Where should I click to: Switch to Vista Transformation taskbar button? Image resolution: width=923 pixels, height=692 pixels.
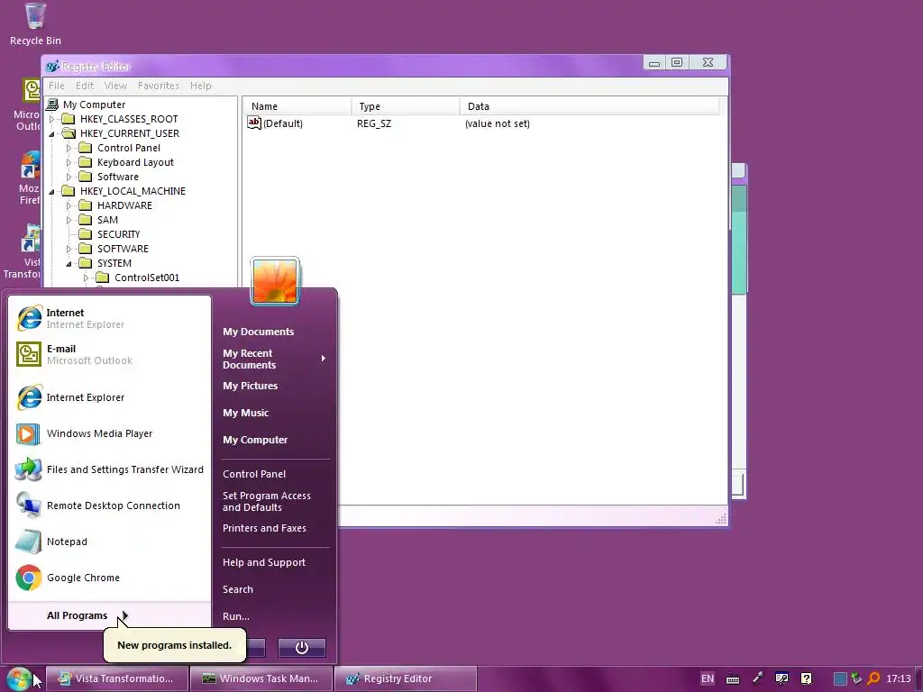tap(118, 678)
